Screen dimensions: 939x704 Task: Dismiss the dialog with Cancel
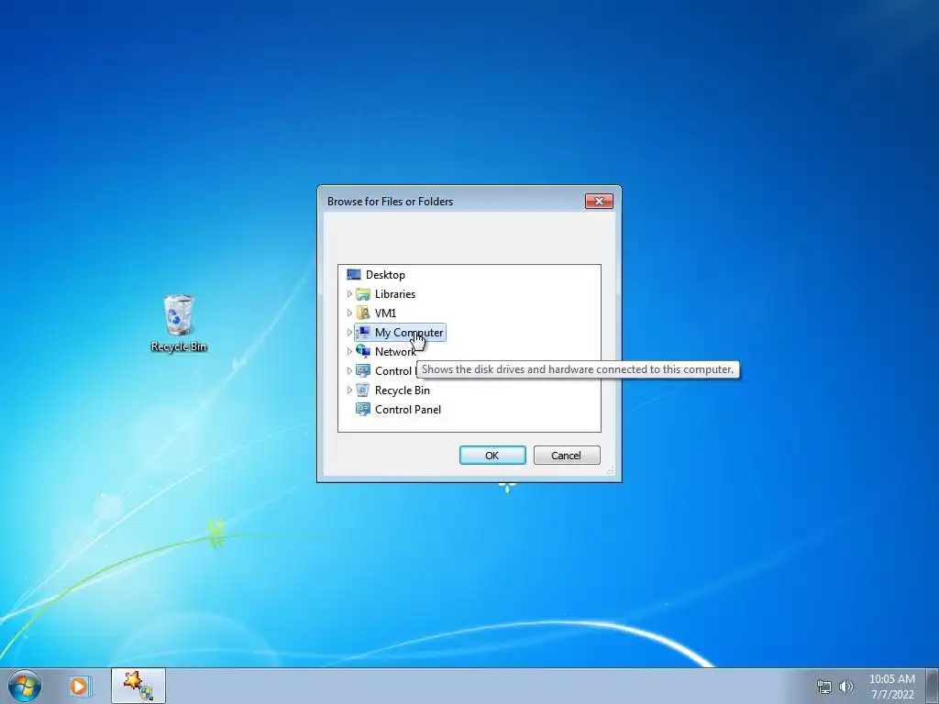(x=567, y=455)
